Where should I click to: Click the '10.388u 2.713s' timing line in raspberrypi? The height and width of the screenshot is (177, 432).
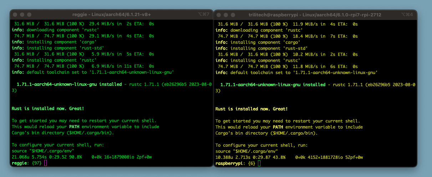point(289,157)
